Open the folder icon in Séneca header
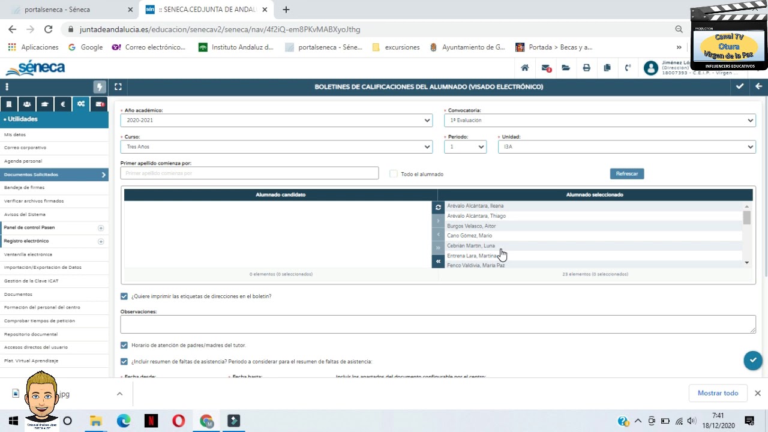Viewport: 768px width, 432px height. tap(566, 68)
